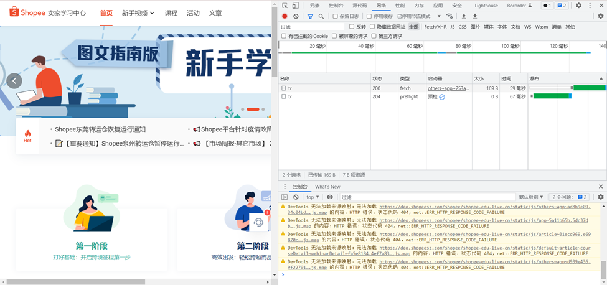The height and width of the screenshot is (285, 607).
Task: Open the 已停用节流模式 throttling dropdown
Action: [419, 16]
